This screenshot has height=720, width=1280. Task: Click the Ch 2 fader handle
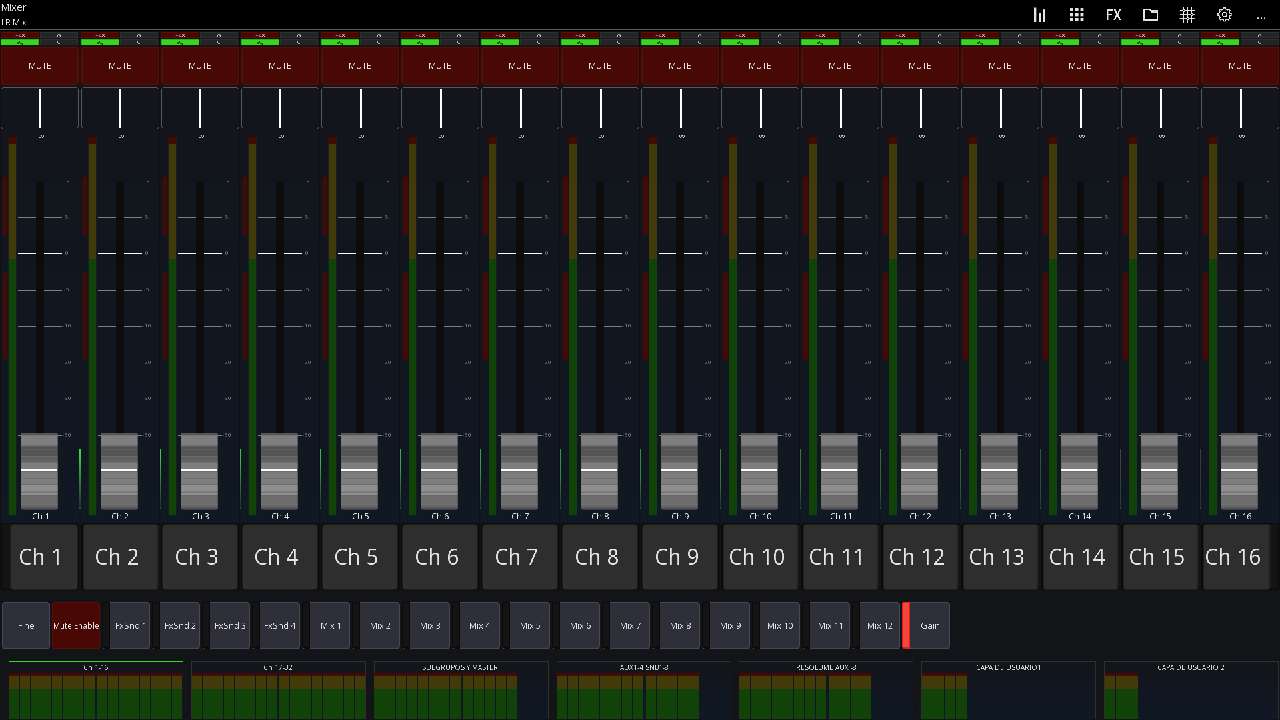pyautogui.click(x=119, y=471)
